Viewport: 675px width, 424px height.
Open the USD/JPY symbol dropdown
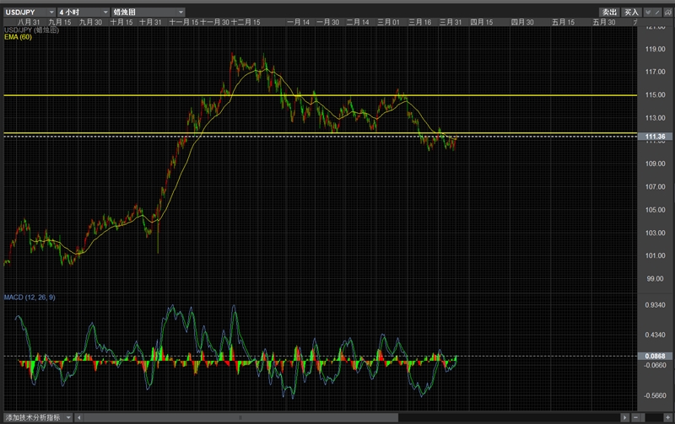point(30,12)
